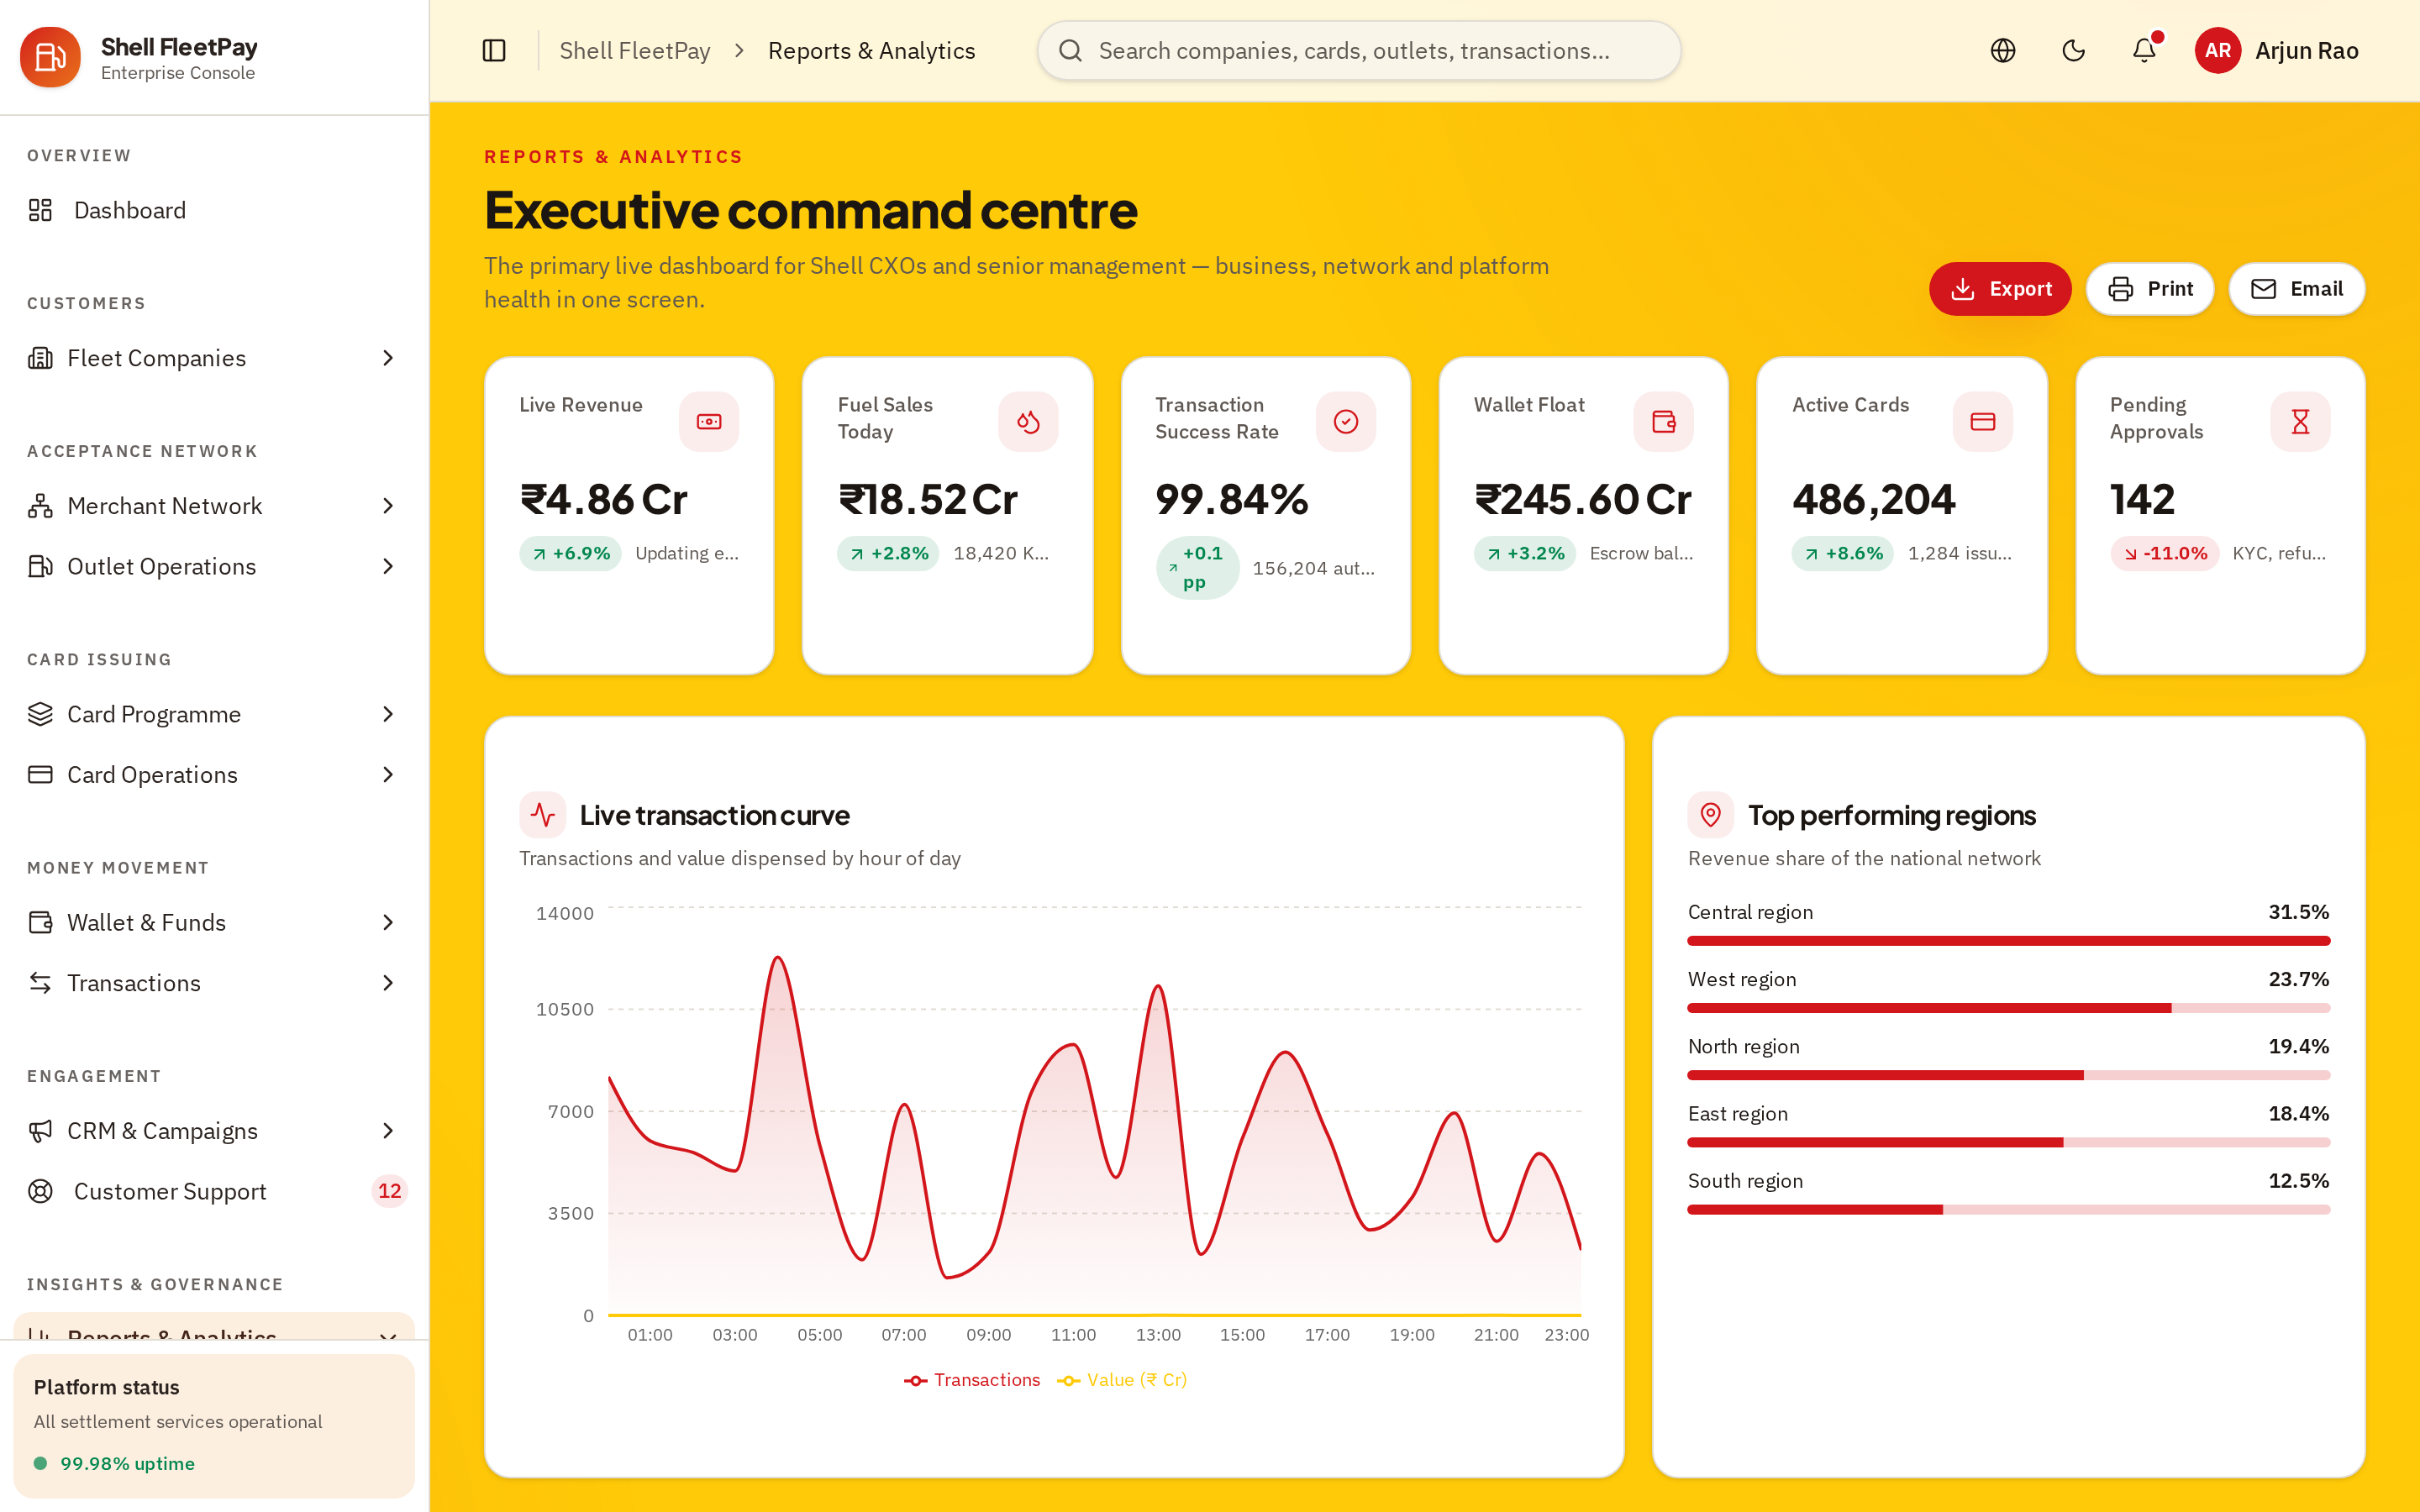The image size is (2420, 1512).
Task: Click the Fuel Sales droplets icon
Action: [x=1028, y=422]
